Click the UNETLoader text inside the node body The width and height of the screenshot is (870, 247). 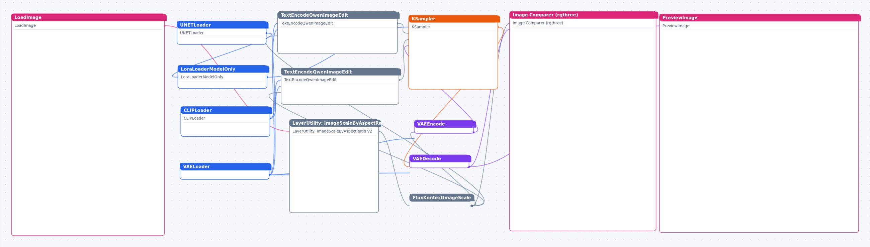pos(192,33)
